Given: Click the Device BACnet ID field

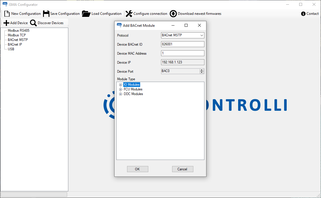Looking at the screenshot, I should (x=182, y=44).
